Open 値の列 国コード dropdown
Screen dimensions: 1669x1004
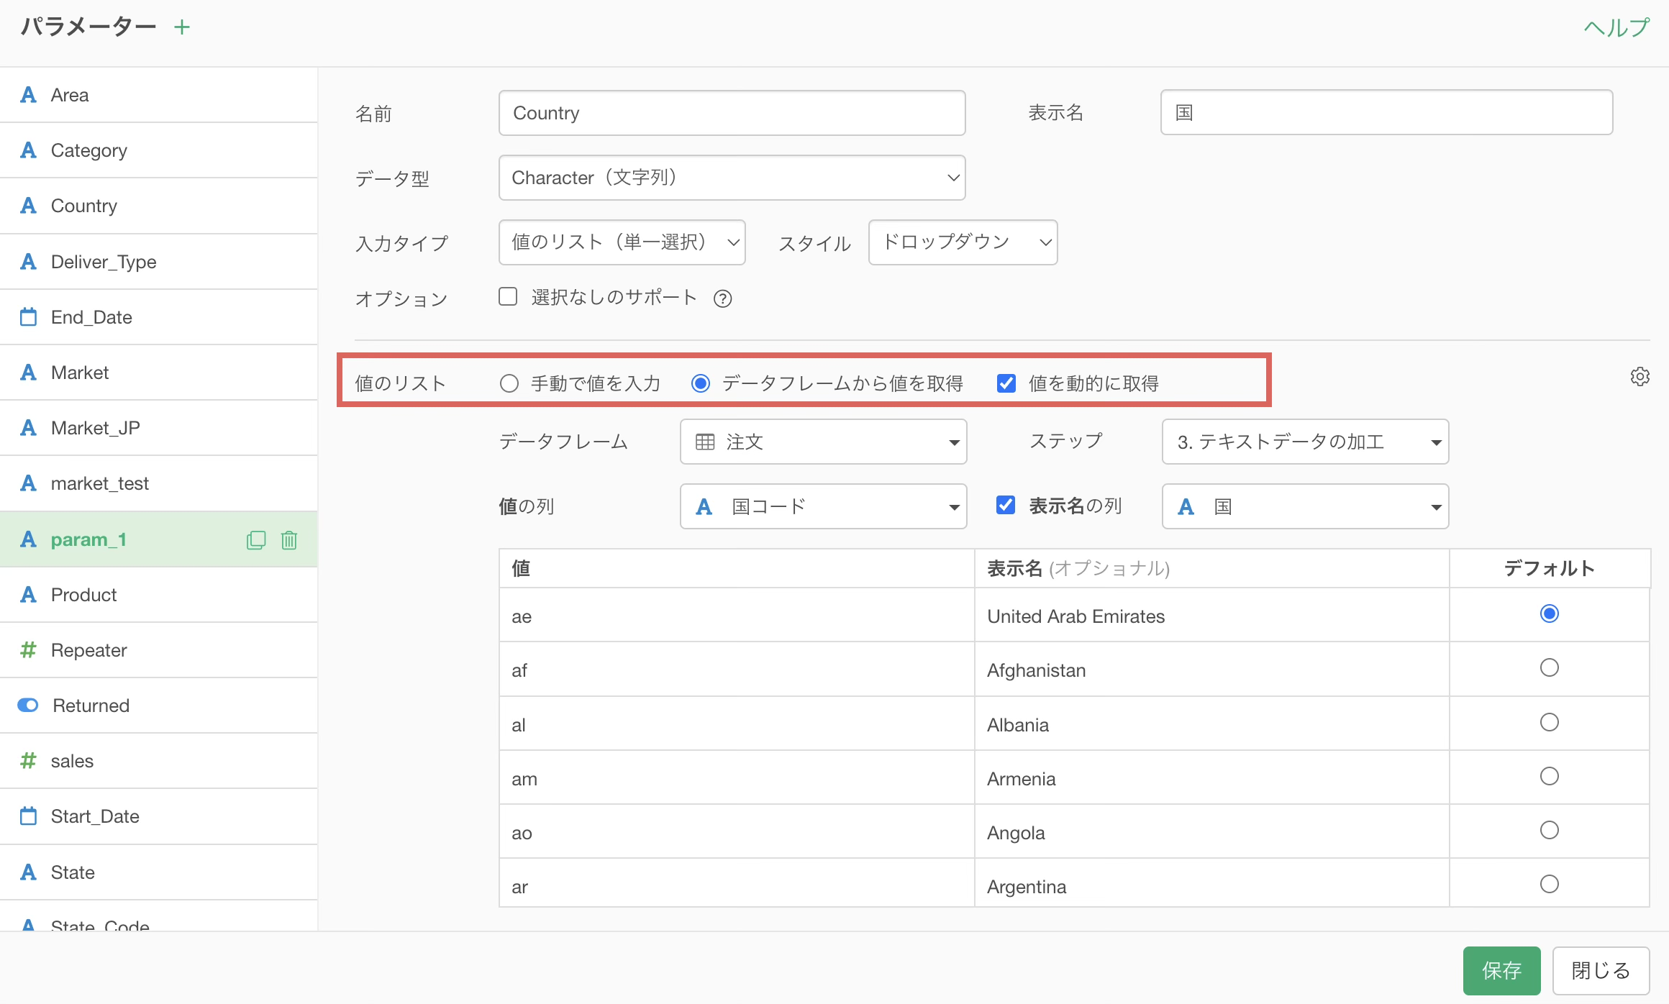coord(823,506)
